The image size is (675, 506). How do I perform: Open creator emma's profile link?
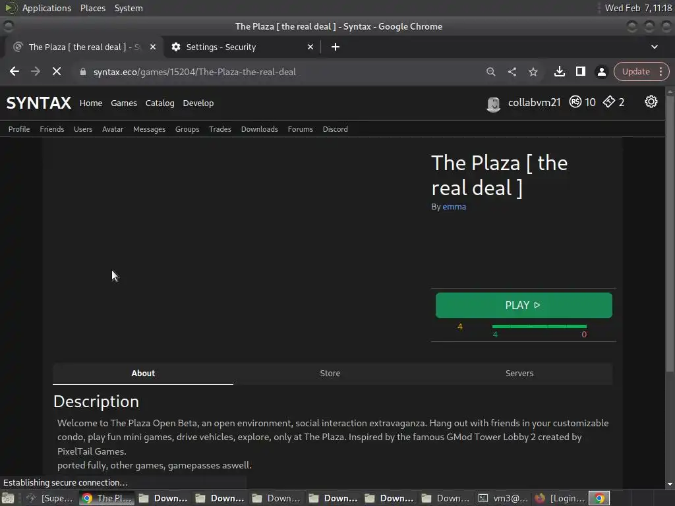[454, 206]
